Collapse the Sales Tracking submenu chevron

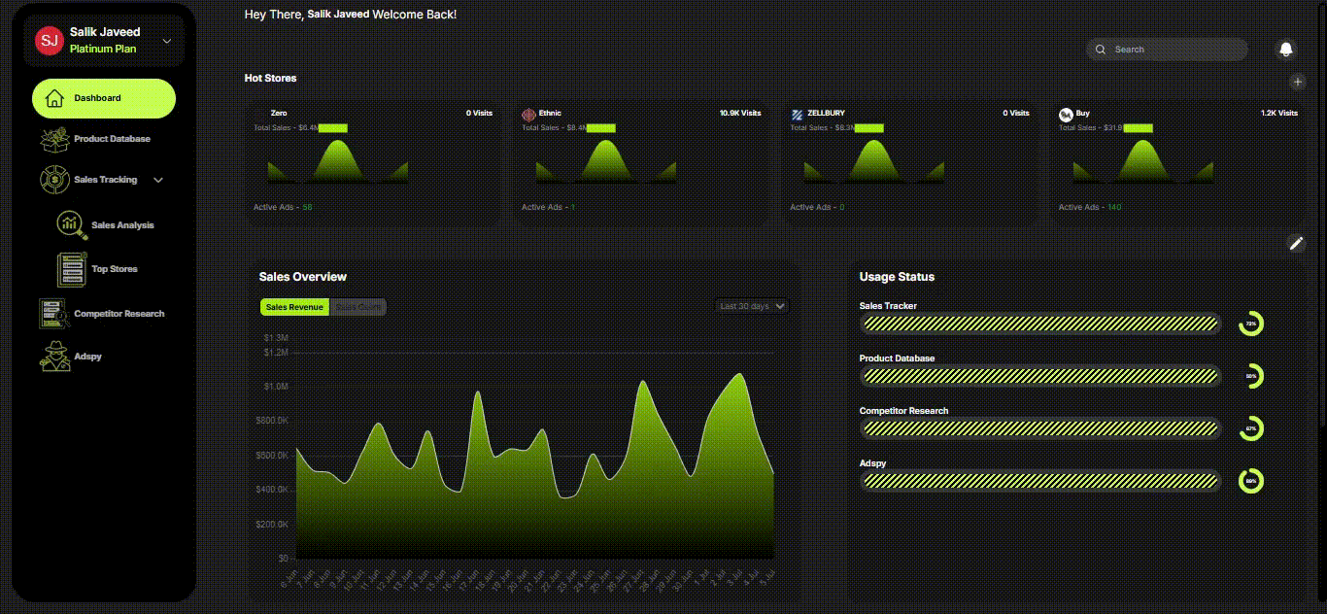[x=158, y=180]
